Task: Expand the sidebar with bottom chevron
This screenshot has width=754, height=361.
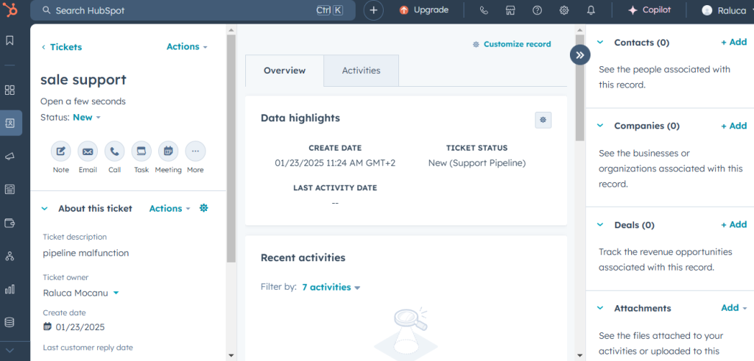Action: (x=10, y=351)
